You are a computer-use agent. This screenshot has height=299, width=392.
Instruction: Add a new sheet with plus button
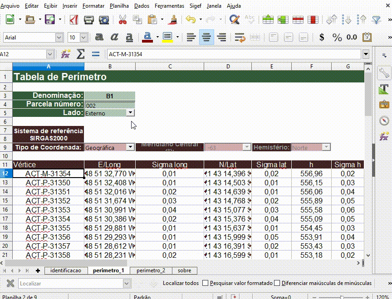[x=38, y=270]
